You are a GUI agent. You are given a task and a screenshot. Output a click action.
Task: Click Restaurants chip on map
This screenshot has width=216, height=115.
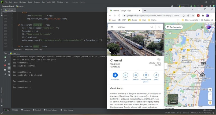pyautogui.click(x=174, y=27)
